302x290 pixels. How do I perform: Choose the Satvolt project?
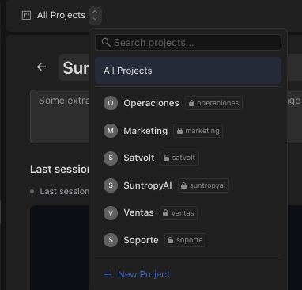pos(188,158)
